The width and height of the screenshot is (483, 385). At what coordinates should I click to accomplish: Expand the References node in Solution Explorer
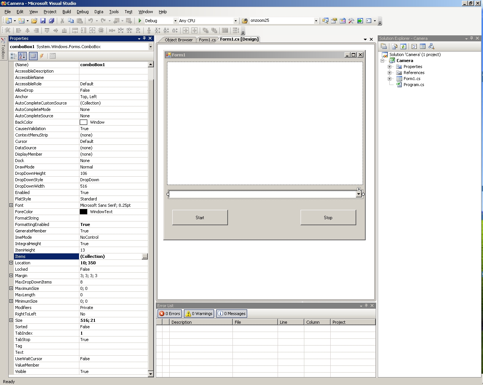(390, 73)
